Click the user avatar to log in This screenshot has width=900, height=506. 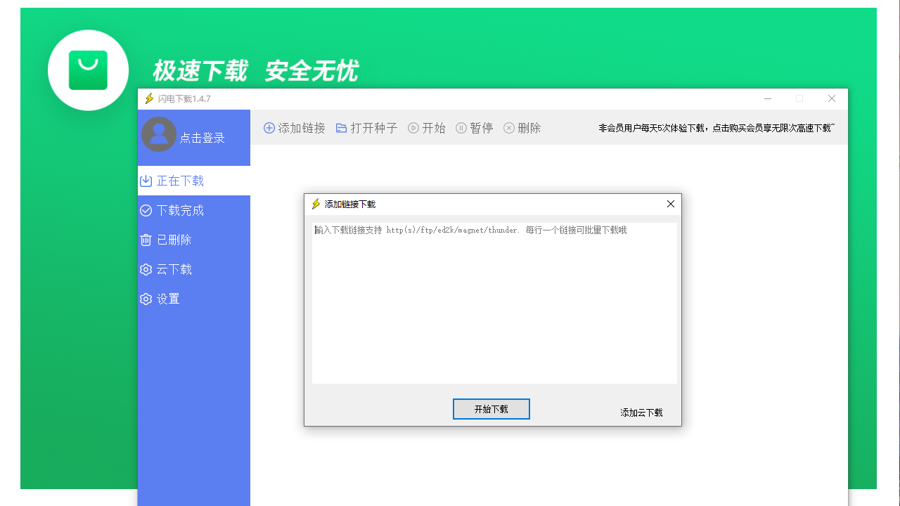click(x=159, y=134)
